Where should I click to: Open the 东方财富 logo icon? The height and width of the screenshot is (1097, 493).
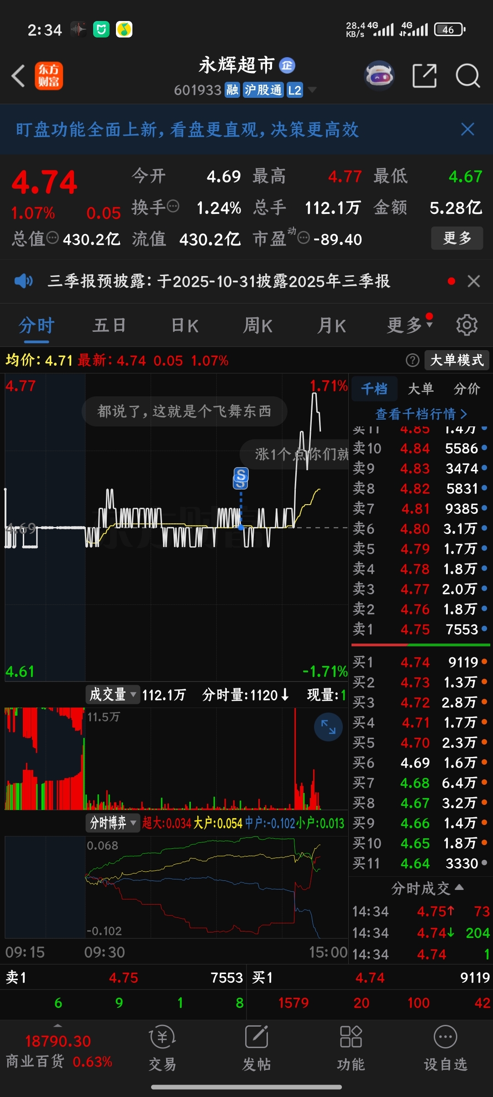pos(49,76)
